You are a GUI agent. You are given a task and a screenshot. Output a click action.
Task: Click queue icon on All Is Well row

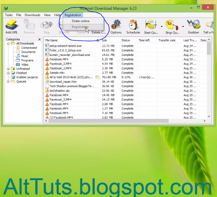coord(97,77)
